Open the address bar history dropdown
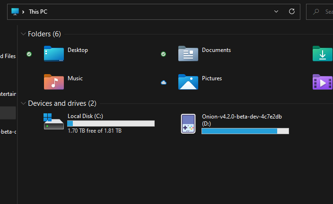The width and height of the screenshot is (333, 204). click(x=276, y=11)
